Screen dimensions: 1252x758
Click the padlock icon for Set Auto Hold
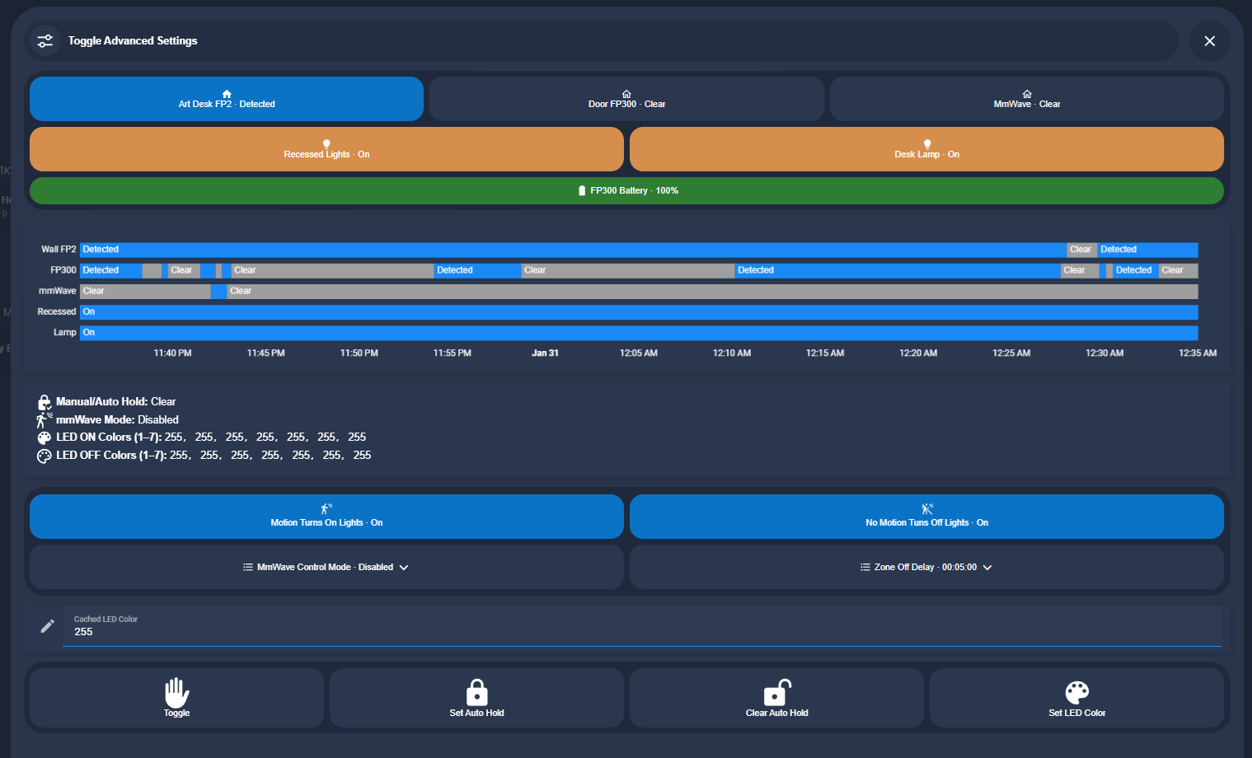[476, 692]
